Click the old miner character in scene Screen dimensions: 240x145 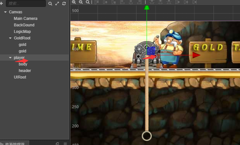[x=171, y=48]
